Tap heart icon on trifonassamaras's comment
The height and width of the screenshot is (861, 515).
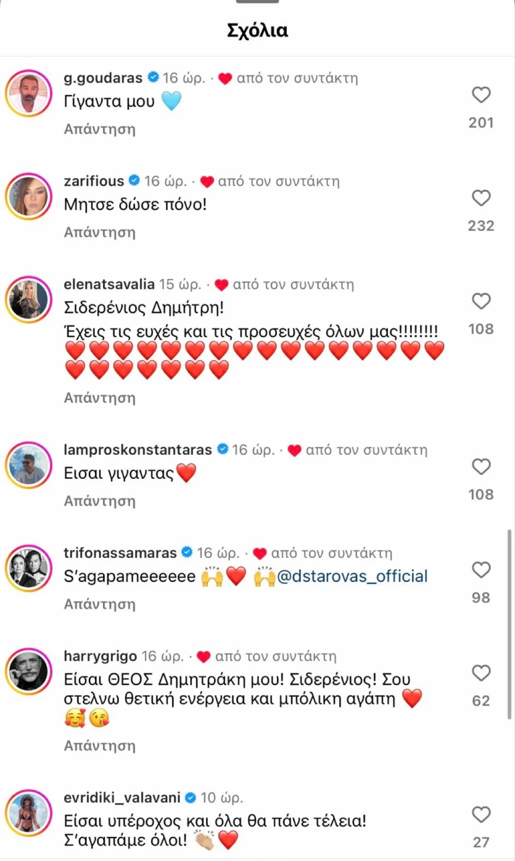point(481,570)
